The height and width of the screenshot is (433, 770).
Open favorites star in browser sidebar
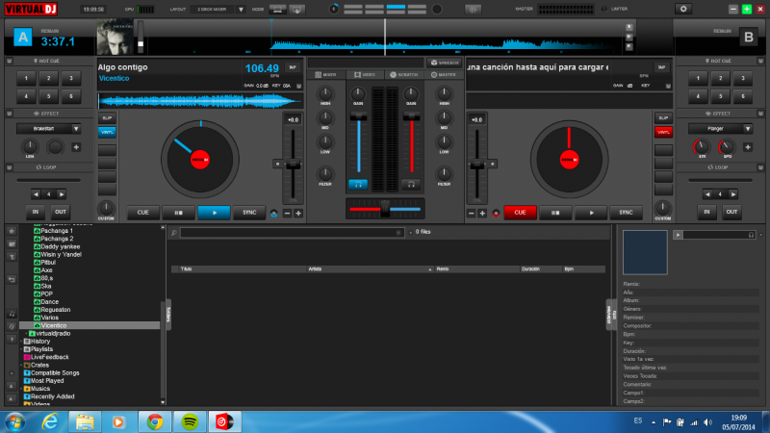[x=12, y=231]
